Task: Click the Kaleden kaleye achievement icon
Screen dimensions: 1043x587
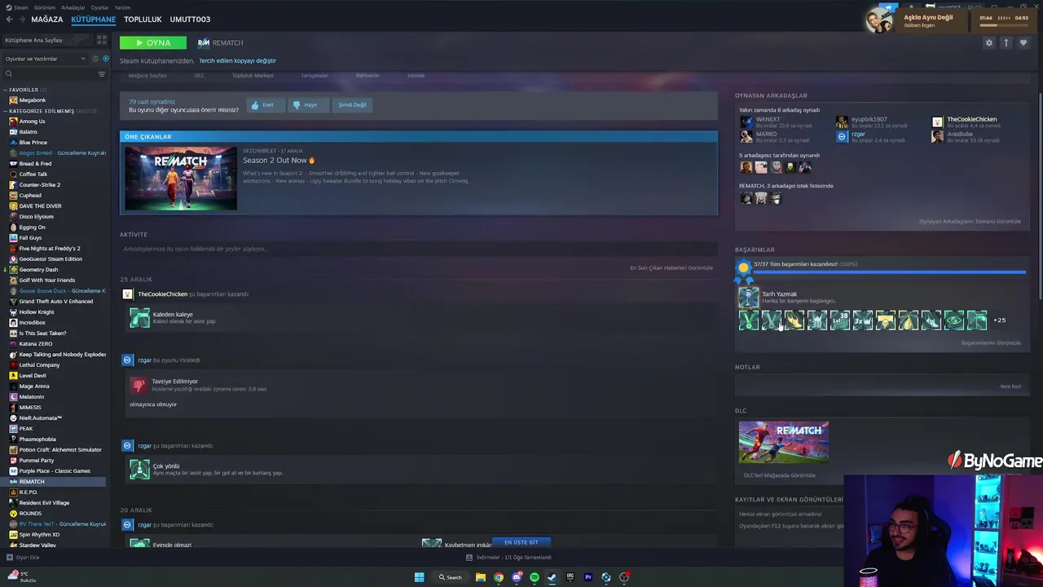Action: (139, 317)
